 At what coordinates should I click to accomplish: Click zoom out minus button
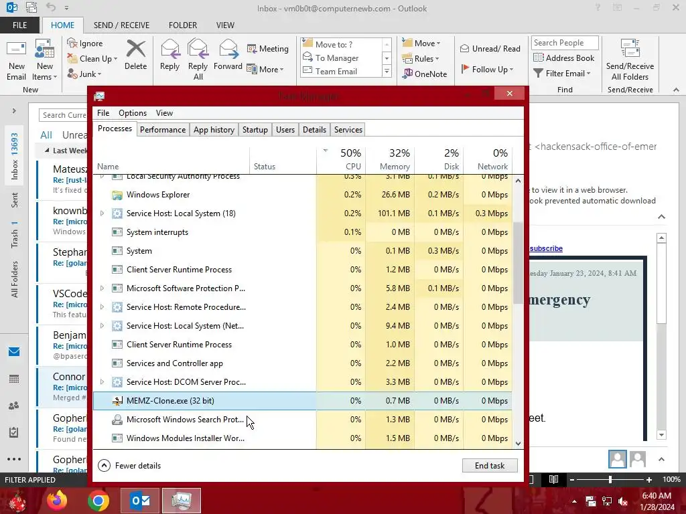(x=572, y=479)
